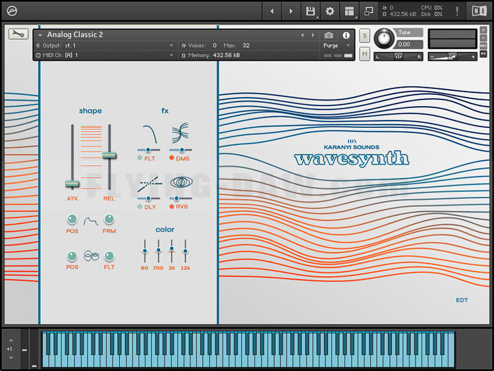
Task: Open the instrument info icon
Action: coord(346,35)
